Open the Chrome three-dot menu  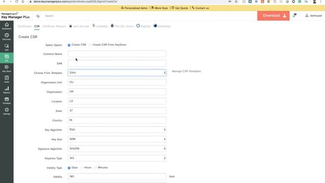321,2
